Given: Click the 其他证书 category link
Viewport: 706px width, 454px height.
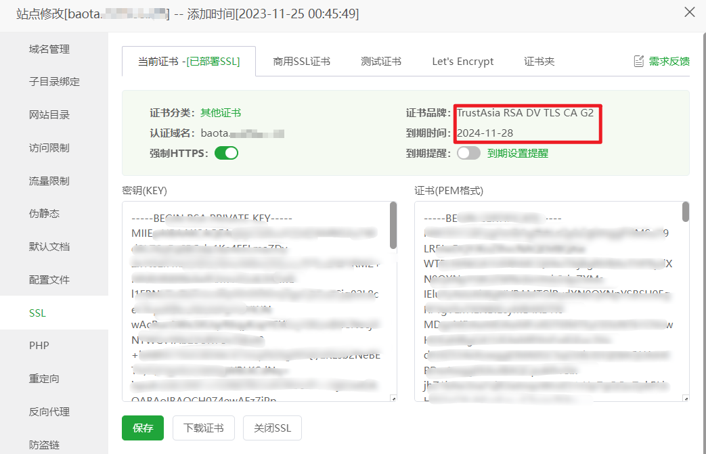Looking at the screenshot, I should [221, 112].
